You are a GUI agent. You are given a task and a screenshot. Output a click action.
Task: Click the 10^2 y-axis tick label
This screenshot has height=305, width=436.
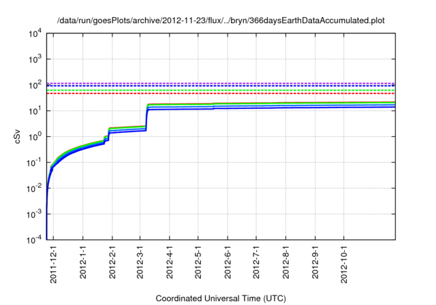click(x=35, y=84)
